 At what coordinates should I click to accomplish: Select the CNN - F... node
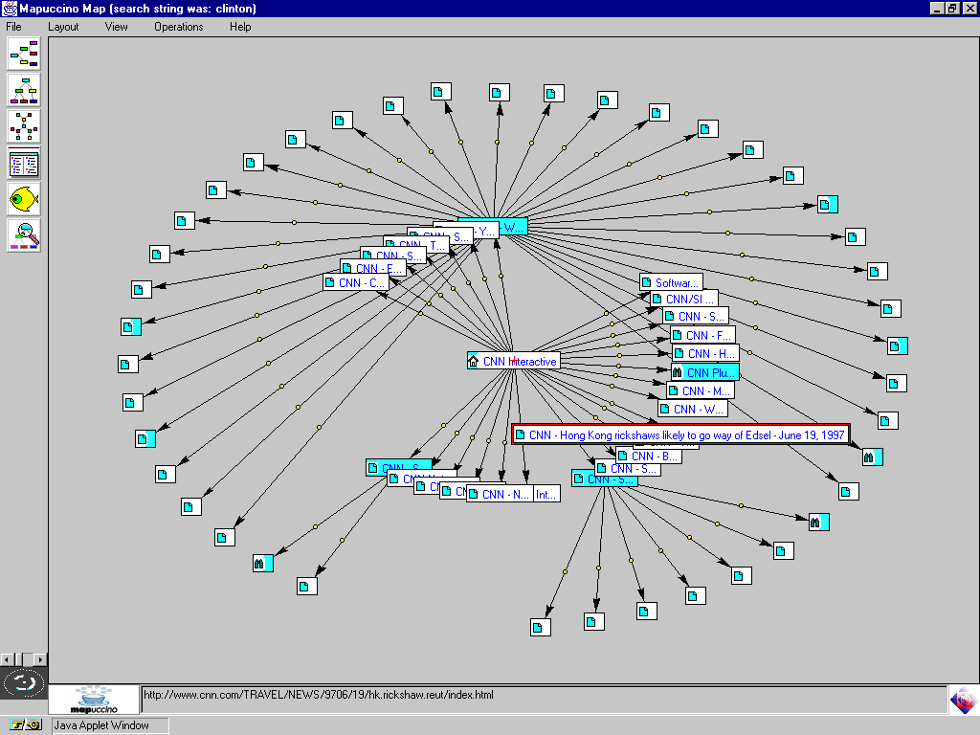tap(702, 336)
